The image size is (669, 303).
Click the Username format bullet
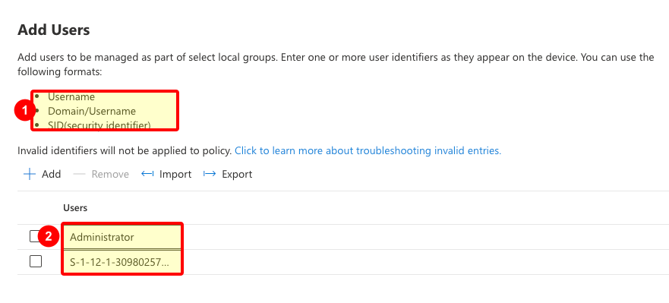(x=71, y=97)
